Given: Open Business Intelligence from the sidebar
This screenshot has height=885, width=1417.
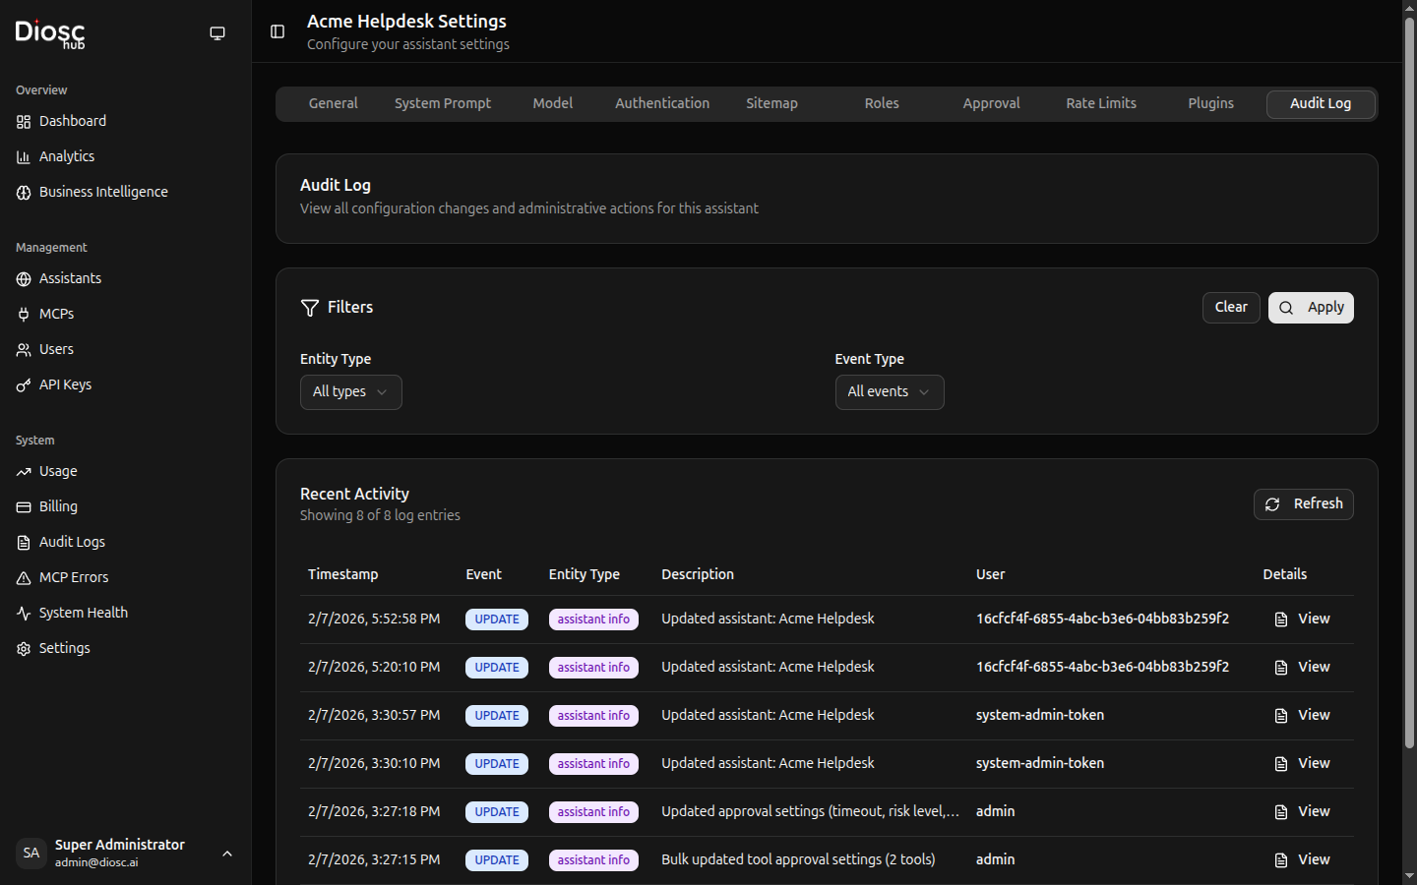Looking at the screenshot, I should (103, 193).
